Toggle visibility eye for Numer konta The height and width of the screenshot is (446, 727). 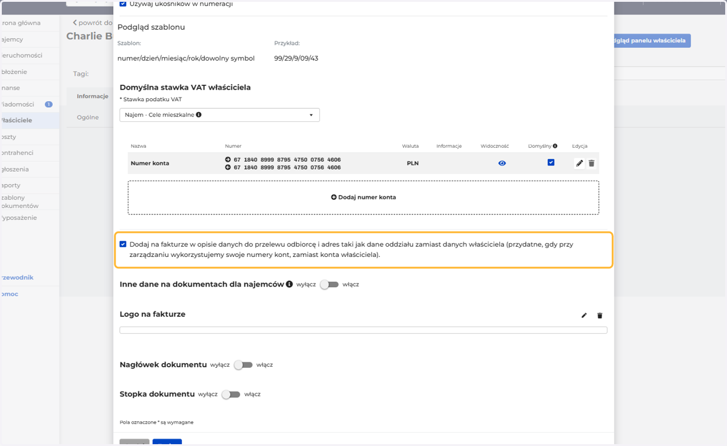[502, 163]
